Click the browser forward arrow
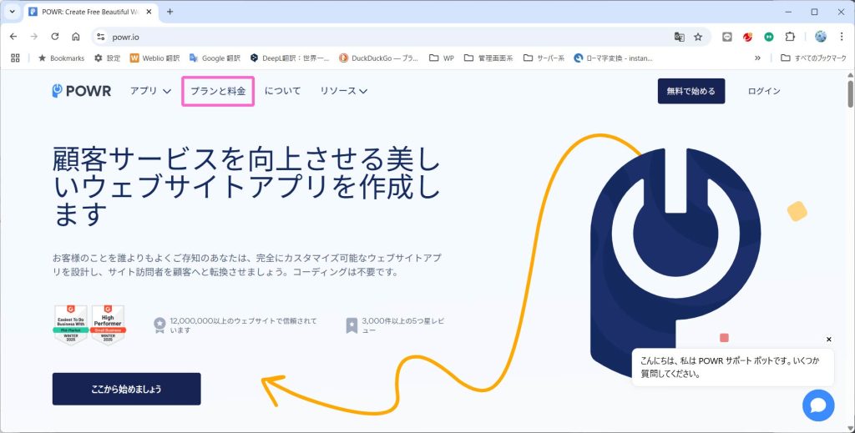This screenshot has height=433, width=855. pos(34,37)
